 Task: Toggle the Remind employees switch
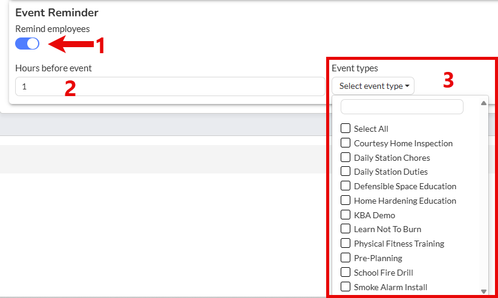click(27, 44)
